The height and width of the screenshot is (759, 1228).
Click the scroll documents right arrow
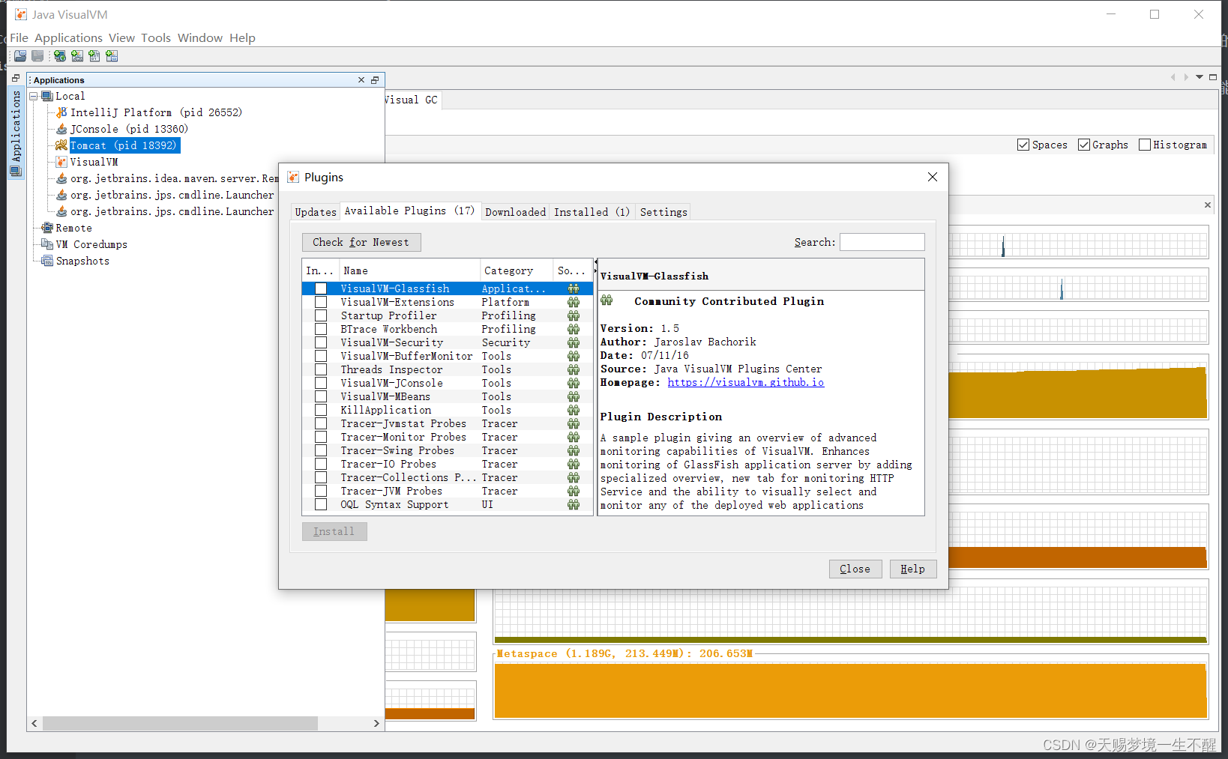click(x=1186, y=77)
